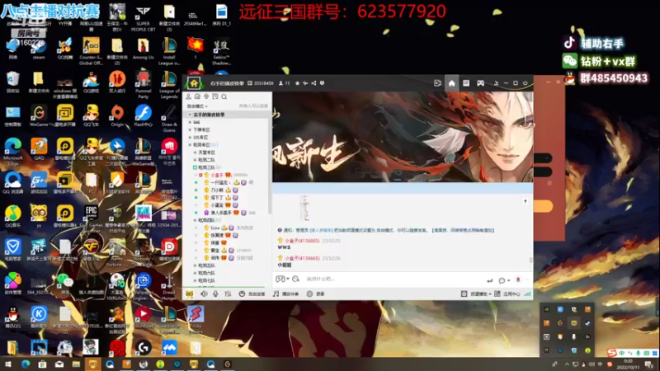Select the Counter-Strike Global Offensive shortcut
The width and height of the screenshot is (660, 371).
coord(91,51)
